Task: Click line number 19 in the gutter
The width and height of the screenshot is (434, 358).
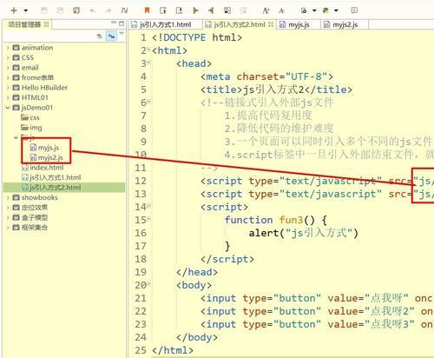Action: [141, 272]
